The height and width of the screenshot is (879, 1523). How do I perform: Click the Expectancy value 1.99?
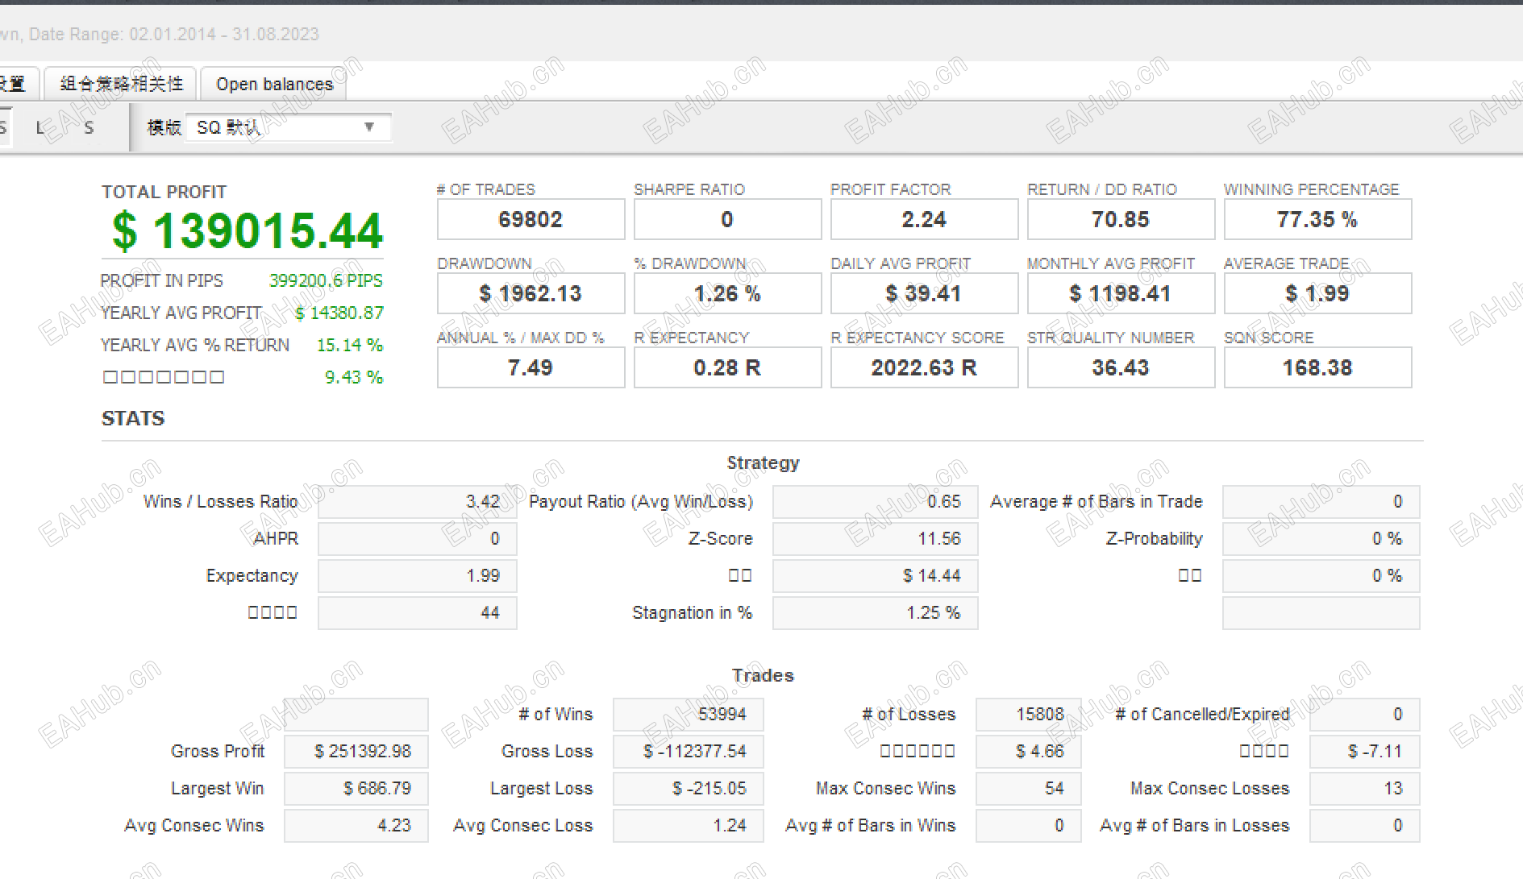(x=417, y=575)
